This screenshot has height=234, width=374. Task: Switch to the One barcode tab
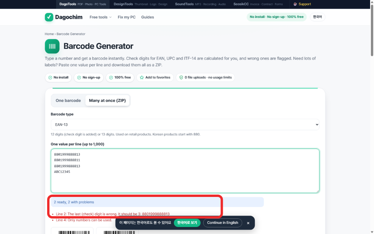(x=68, y=101)
